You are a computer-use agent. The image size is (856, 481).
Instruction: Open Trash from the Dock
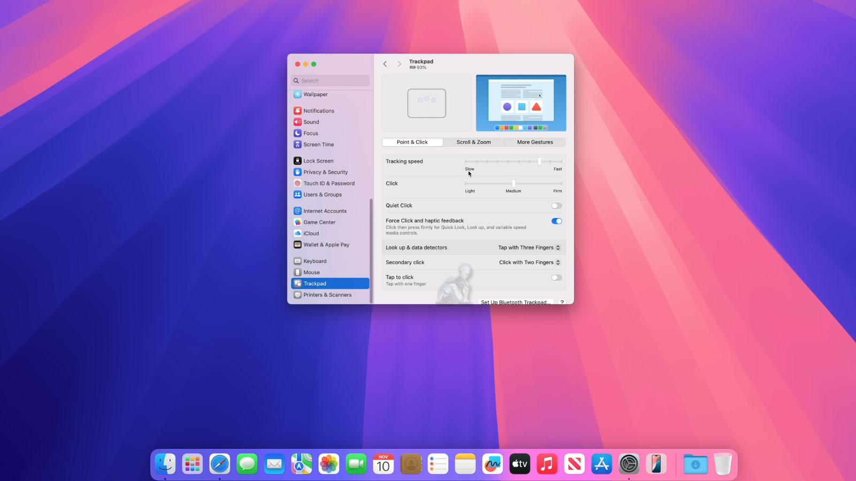(x=722, y=464)
